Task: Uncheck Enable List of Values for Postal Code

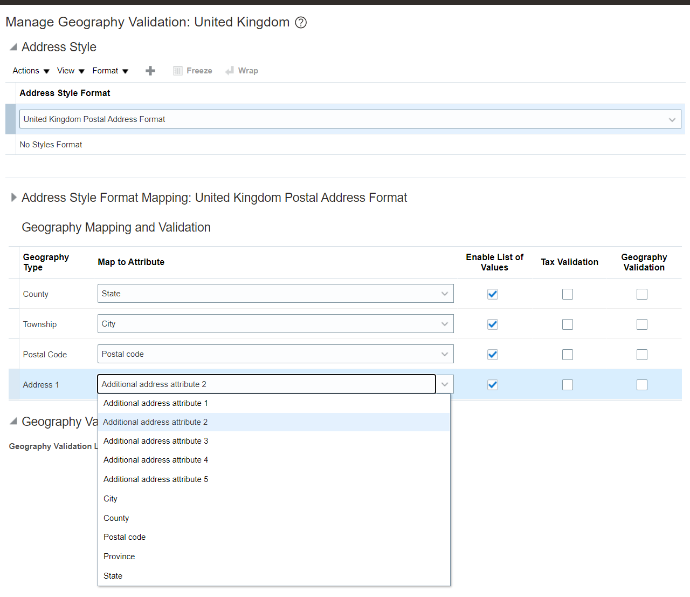Action: pos(493,355)
